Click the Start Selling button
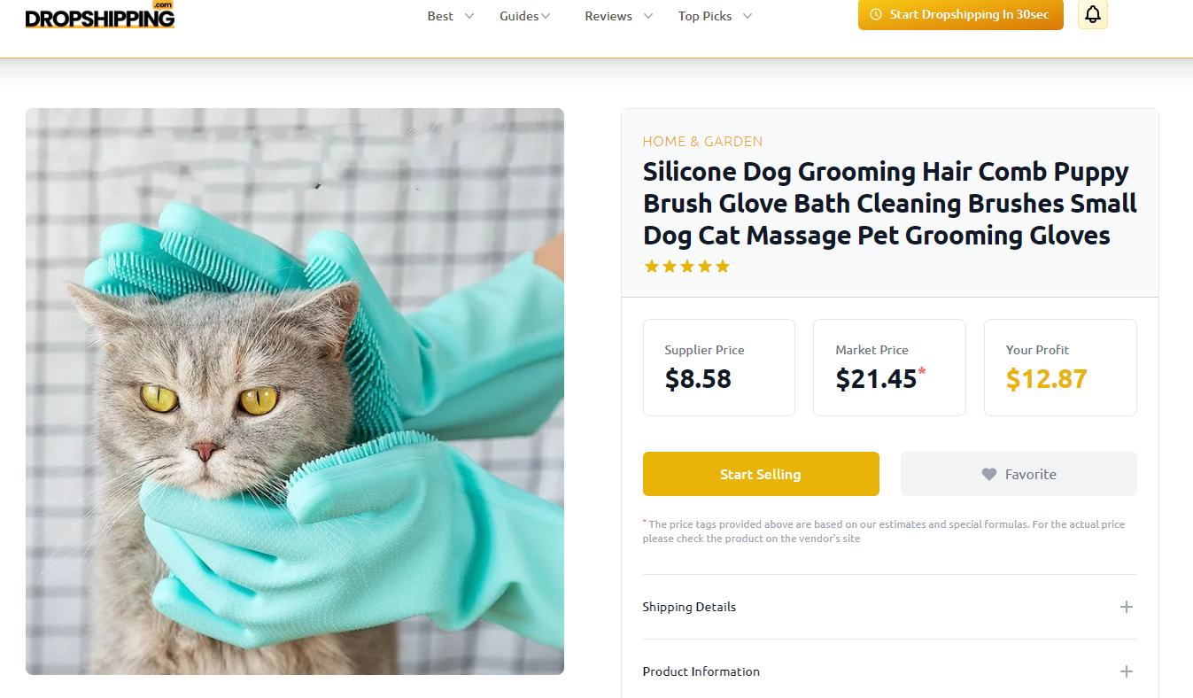This screenshot has height=698, width=1193. point(761,474)
